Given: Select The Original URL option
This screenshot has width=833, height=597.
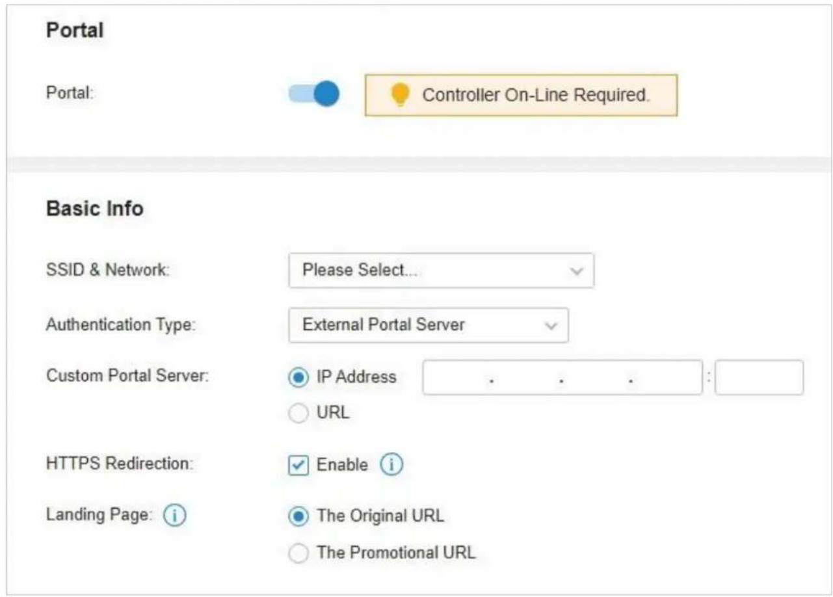Looking at the screenshot, I should coord(298,516).
